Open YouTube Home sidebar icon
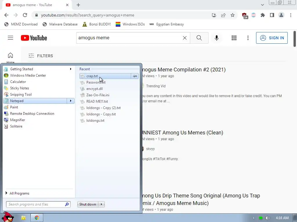This screenshot has height=222, width=297. coord(10,55)
